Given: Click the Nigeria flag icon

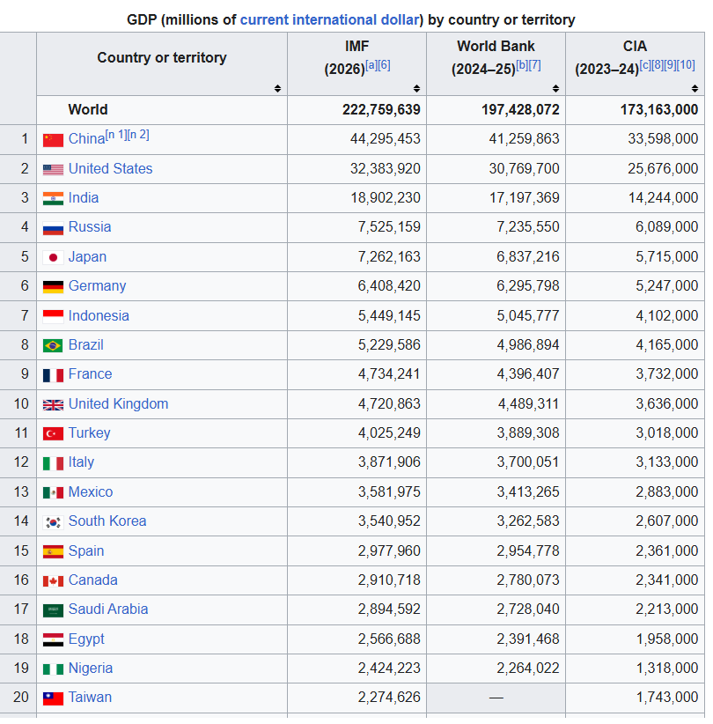Looking at the screenshot, I should (53, 669).
